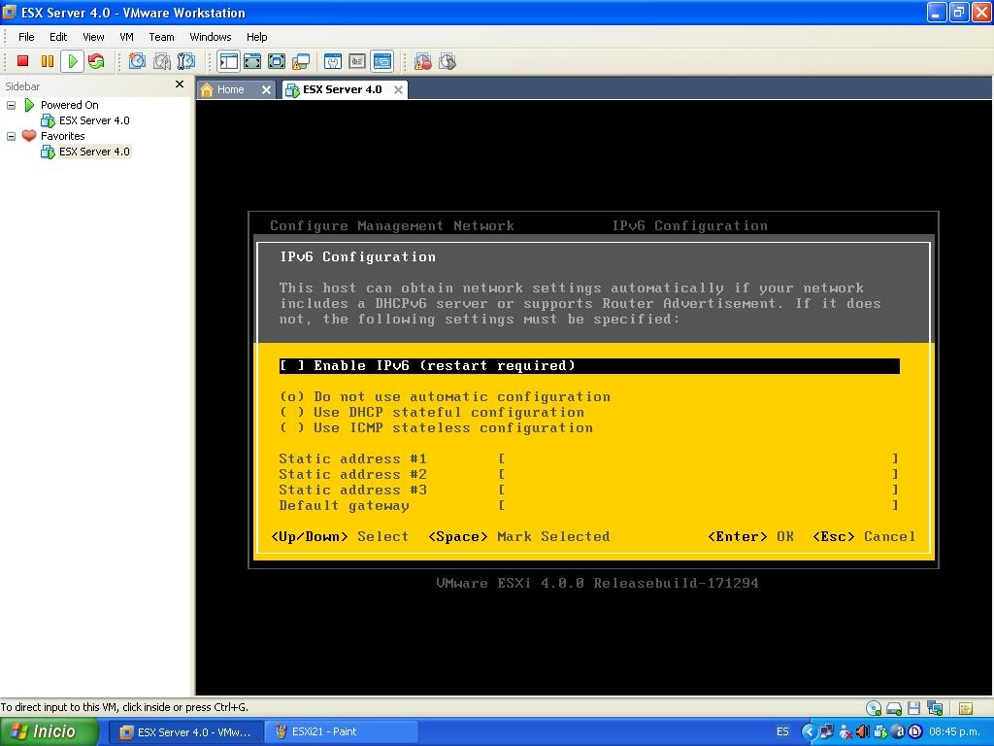Screen dimensions: 994x746
Task: Select Do not use automatic configuration
Action: (445, 397)
